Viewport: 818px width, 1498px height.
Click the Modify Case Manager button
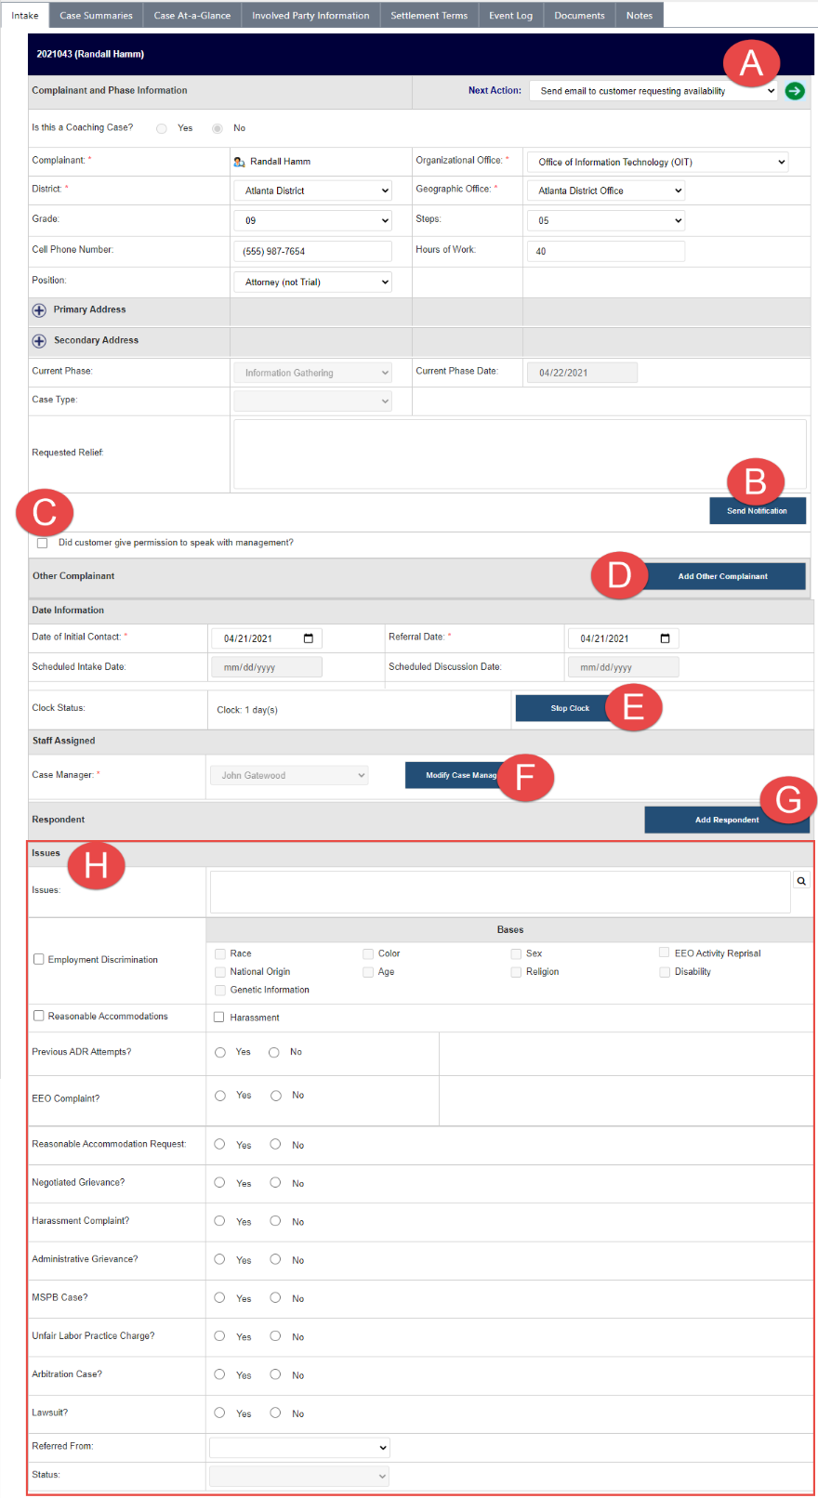click(461, 775)
